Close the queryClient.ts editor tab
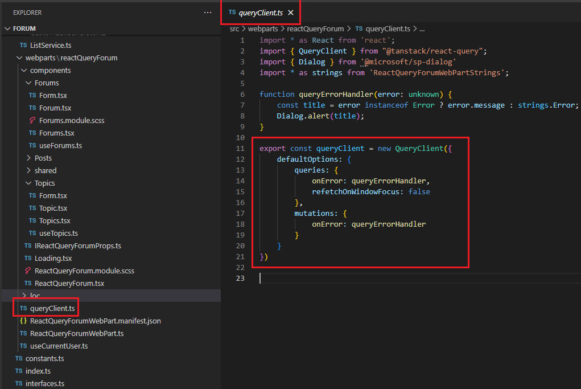The width and height of the screenshot is (581, 389). 291,12
